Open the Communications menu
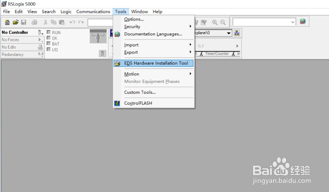 [x=93, y=12]
